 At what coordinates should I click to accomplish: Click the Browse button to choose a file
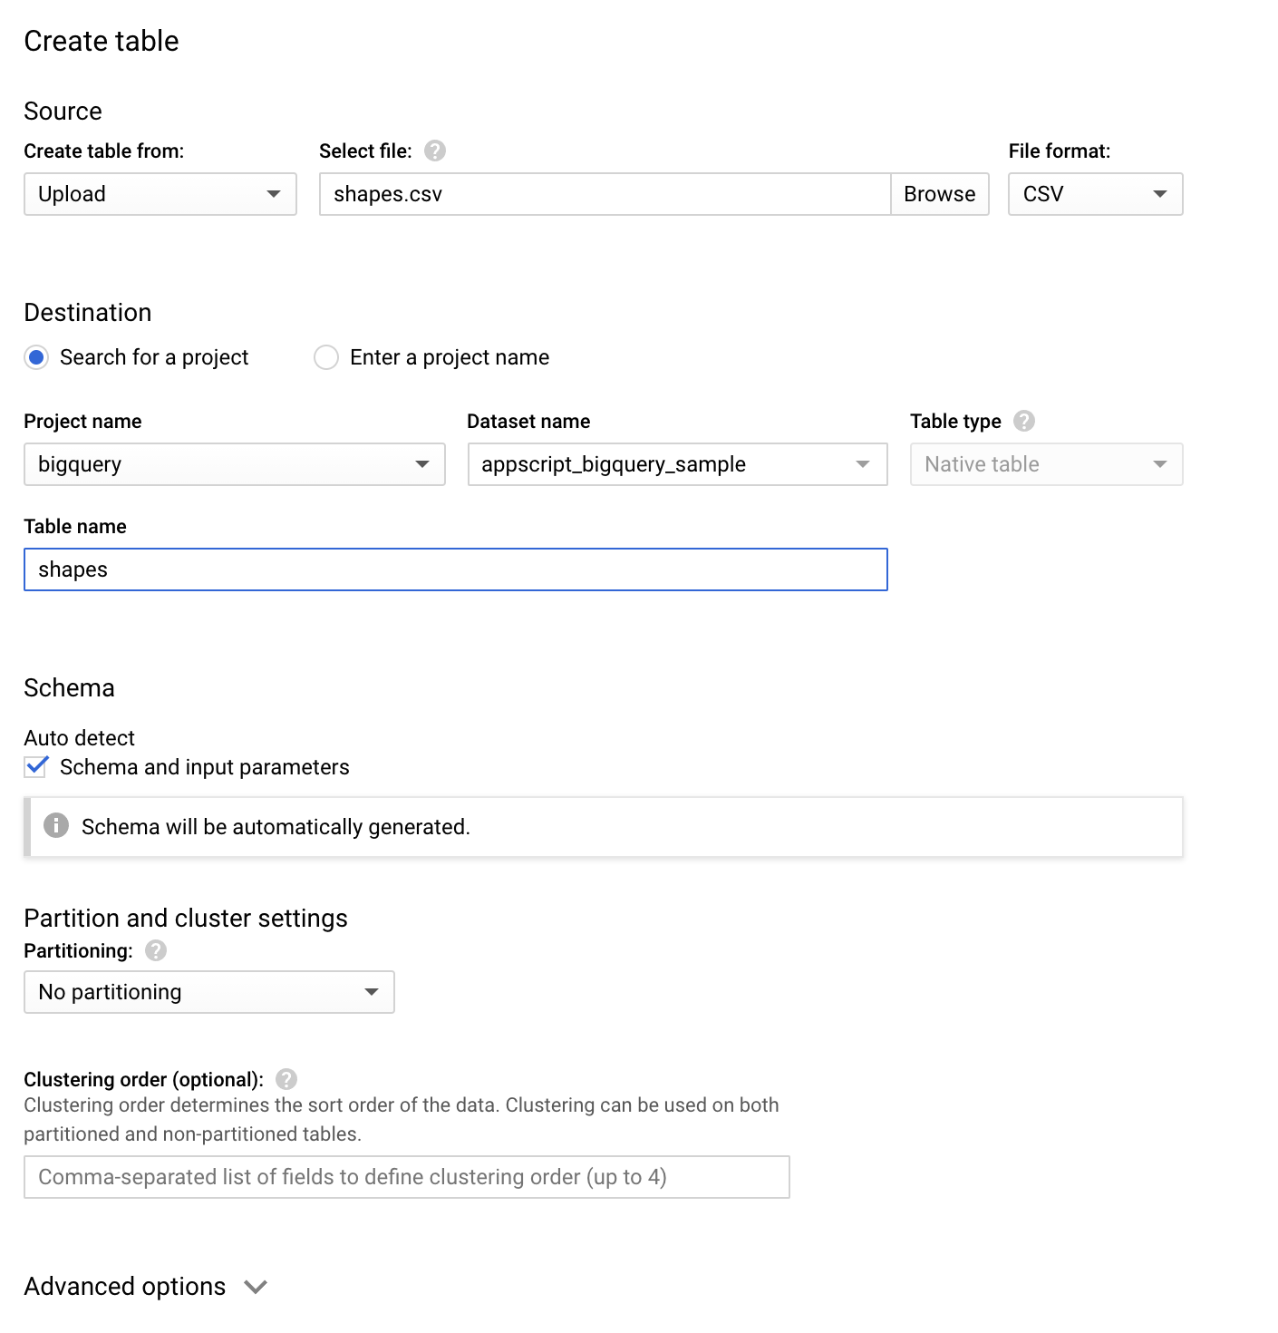click(939, 194)
